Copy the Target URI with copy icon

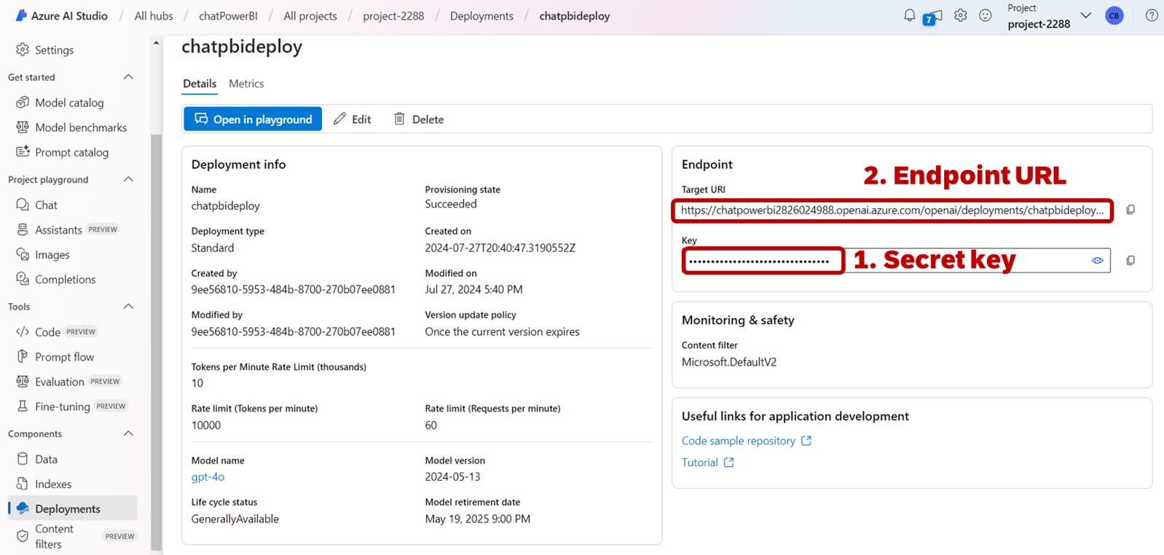pyautogui.click(x=1130, y=210)
